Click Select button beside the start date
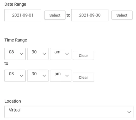The image size is (136, 120). tap(55, 15)
